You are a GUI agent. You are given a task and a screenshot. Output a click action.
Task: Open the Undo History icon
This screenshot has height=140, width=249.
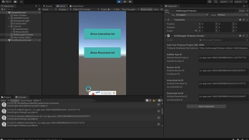[210, 2]
